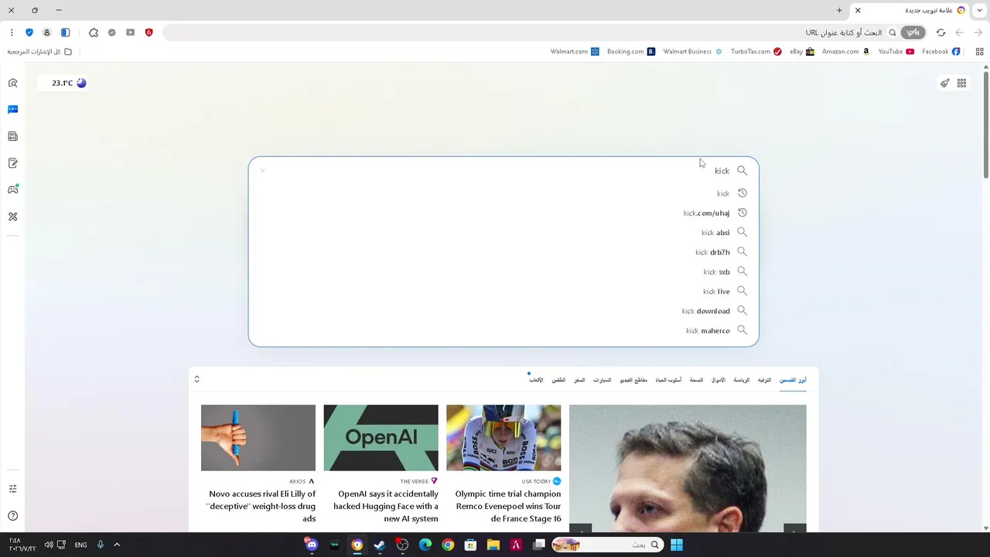Open the apps grid on the new tab page
Screen dimensions: 990x557
click(x=961, y=83)
